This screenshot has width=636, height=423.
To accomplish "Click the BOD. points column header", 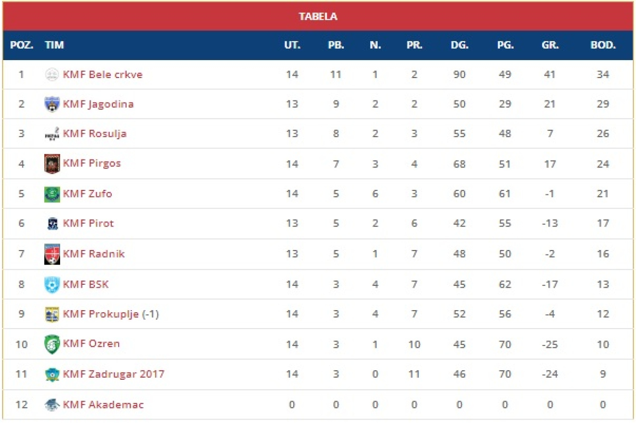I will click(x=603, y=45).
